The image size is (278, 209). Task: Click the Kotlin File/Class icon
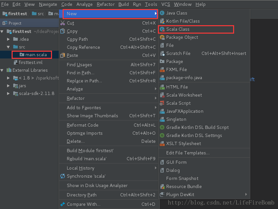point(162,21)
